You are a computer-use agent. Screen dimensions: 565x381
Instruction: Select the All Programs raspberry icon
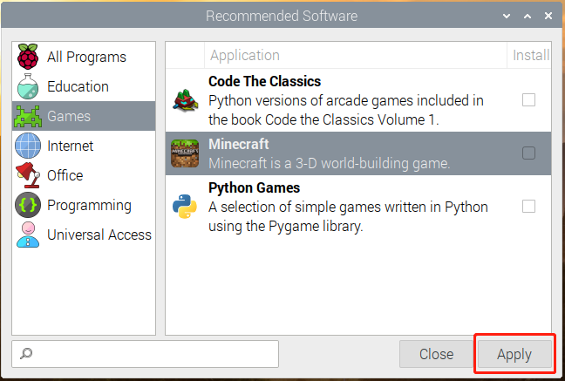(x=28, y=57)
